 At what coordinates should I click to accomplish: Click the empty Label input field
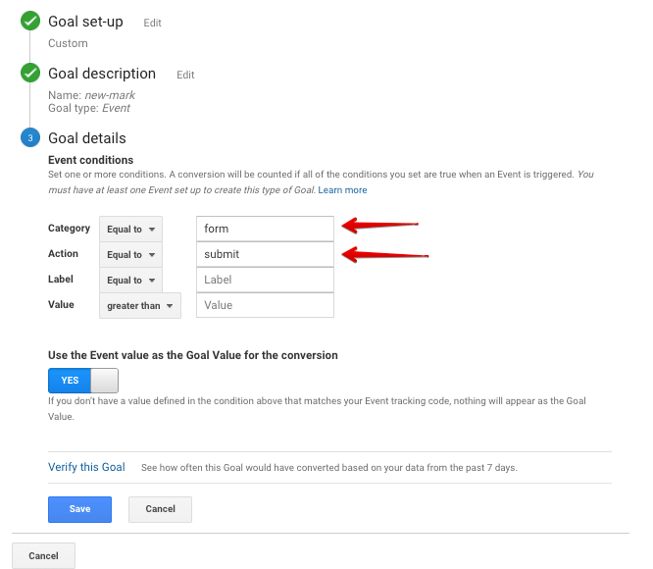(266, 280)
